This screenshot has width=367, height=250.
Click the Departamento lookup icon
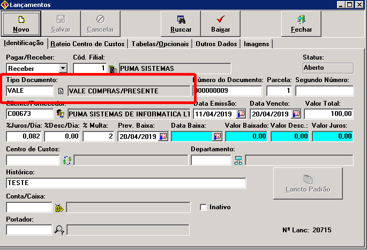click(238, 160)
